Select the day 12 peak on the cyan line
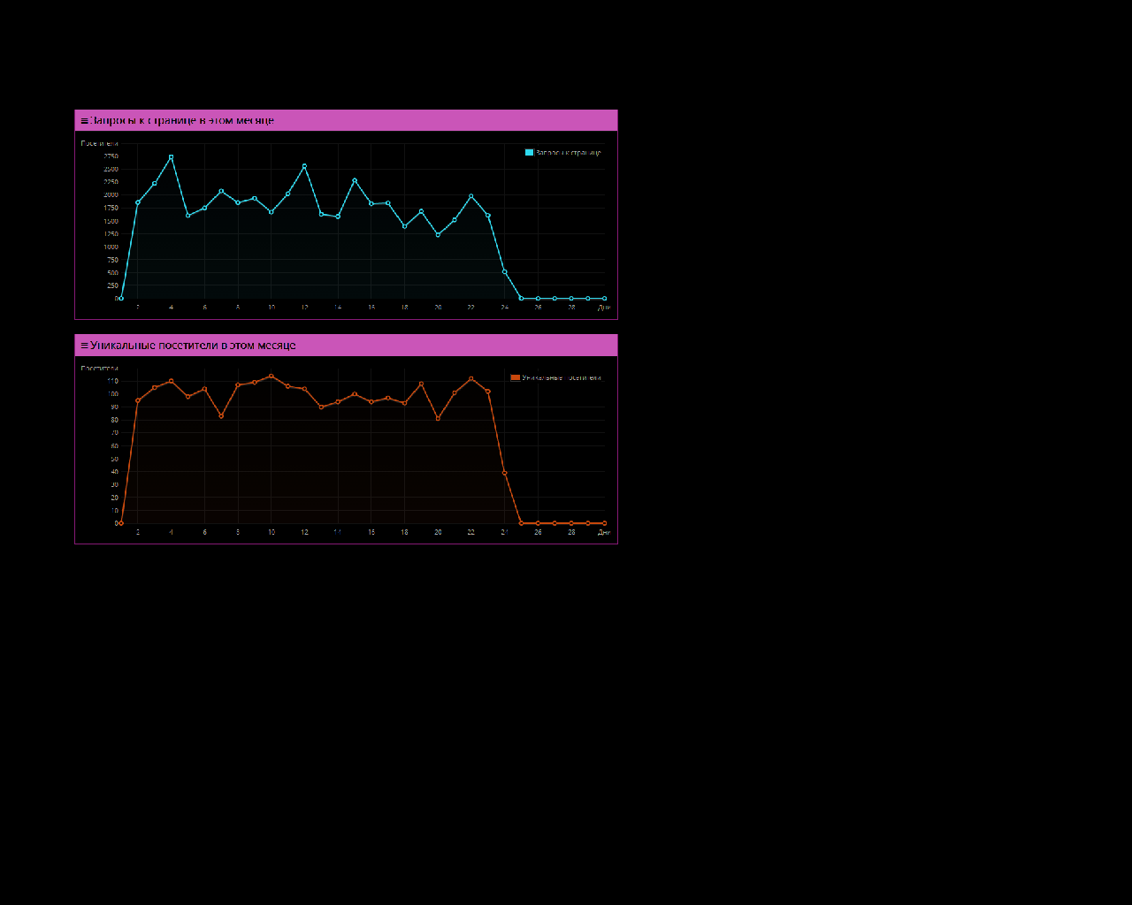 pos(304,166)
